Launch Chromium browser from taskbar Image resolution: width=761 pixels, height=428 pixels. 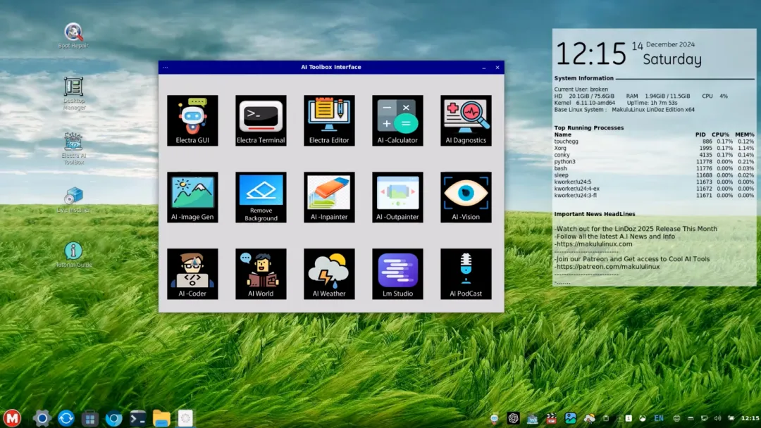(113, 418)
